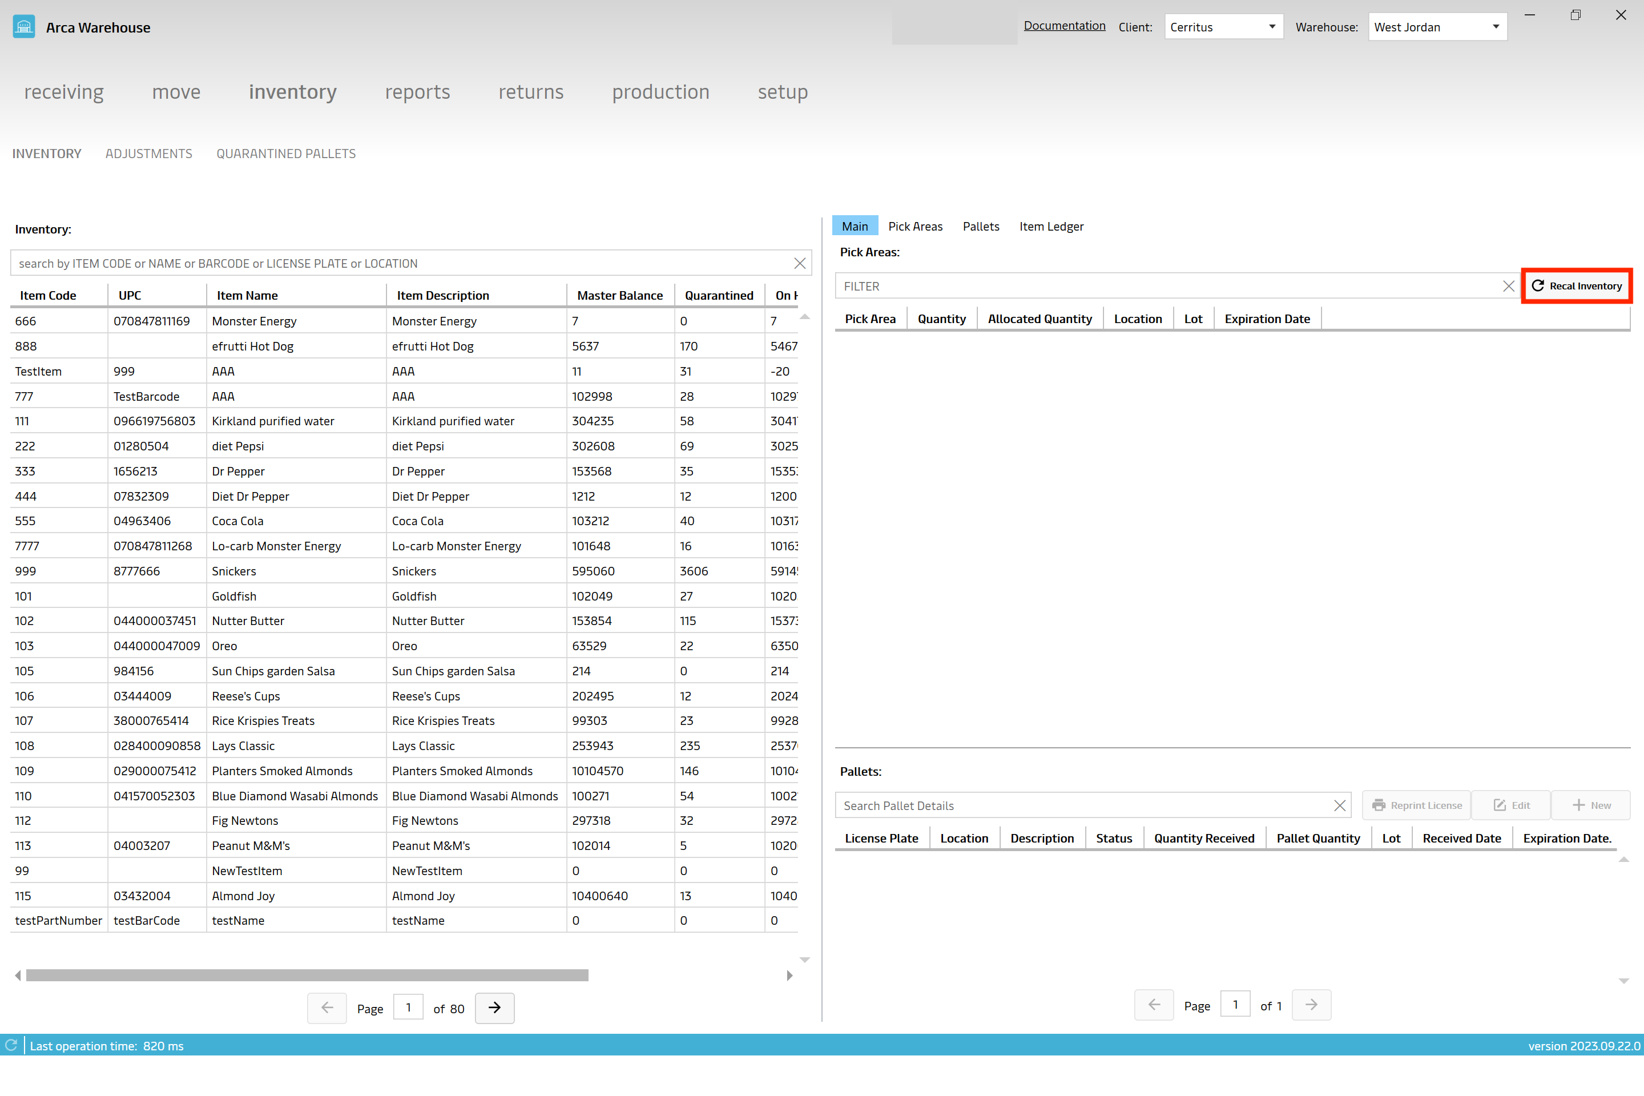Viewport: 1644px width, 1096px height.
Task: Open the QUARANTINED PALLETS section
Action: (286, 153)
